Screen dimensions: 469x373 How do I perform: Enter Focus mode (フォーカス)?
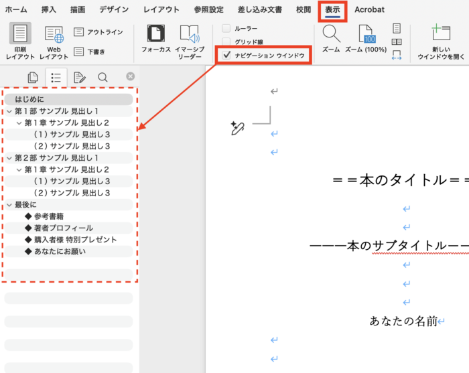click(156, 39)
